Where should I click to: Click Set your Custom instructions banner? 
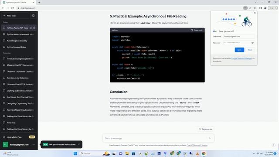[x=61, y=144]
